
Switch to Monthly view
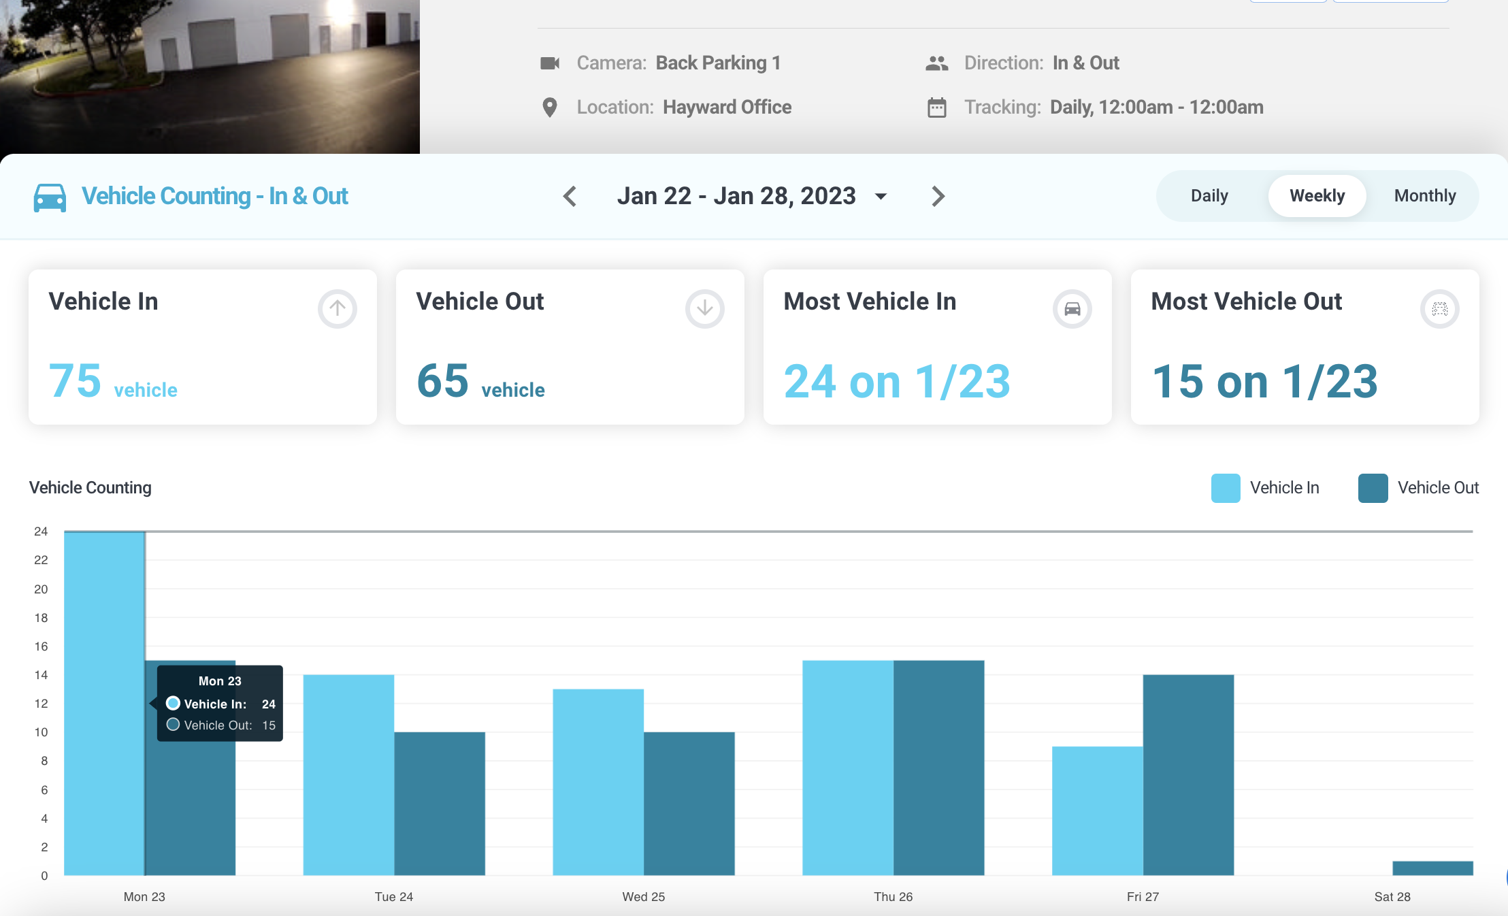tap(1425, 196)
